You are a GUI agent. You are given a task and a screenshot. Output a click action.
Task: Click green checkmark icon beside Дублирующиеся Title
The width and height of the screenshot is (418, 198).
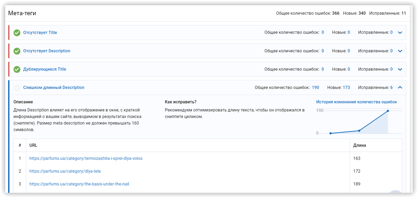tap(17, 70)
